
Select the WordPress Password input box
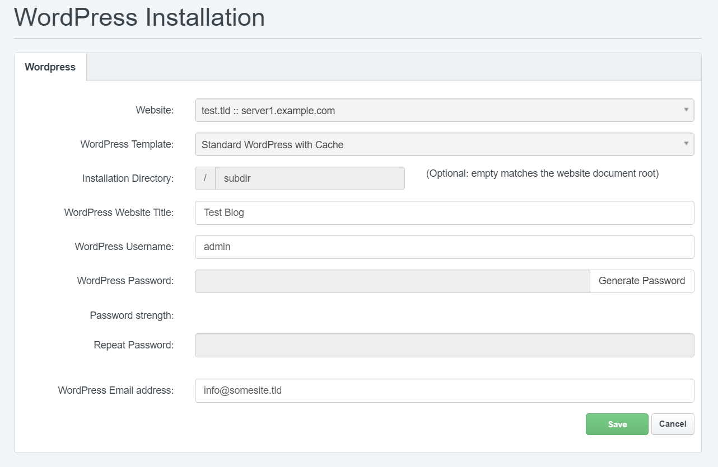point(392,281)
